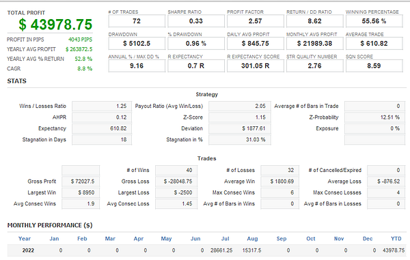The height and width of the screenshot is (260, 410).
Task: Select Yearly Avg Profit value $ 263872.5
Action: 79,49
